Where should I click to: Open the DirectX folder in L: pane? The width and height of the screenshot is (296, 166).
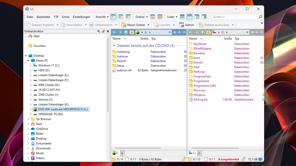(x=122, y=61)
